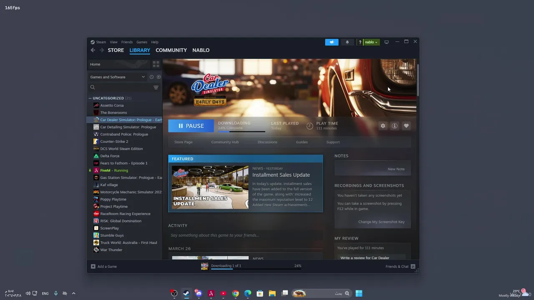534x300 pixels.
Task: Click the game page download progress bar
Action: [x=242, y=132]
